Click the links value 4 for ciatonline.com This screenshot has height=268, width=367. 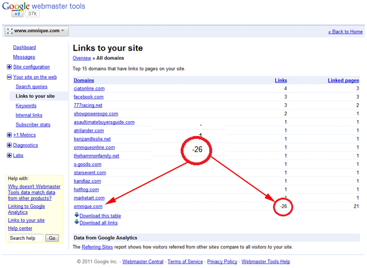pos(286,88)
